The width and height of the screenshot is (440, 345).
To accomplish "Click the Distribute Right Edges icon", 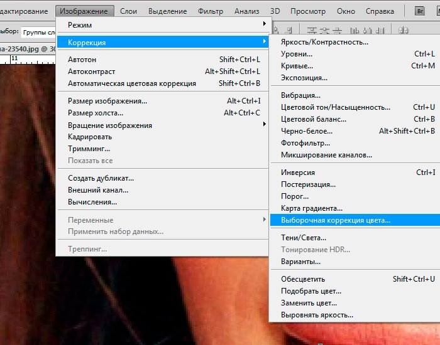I will click(x=380, y=30).
